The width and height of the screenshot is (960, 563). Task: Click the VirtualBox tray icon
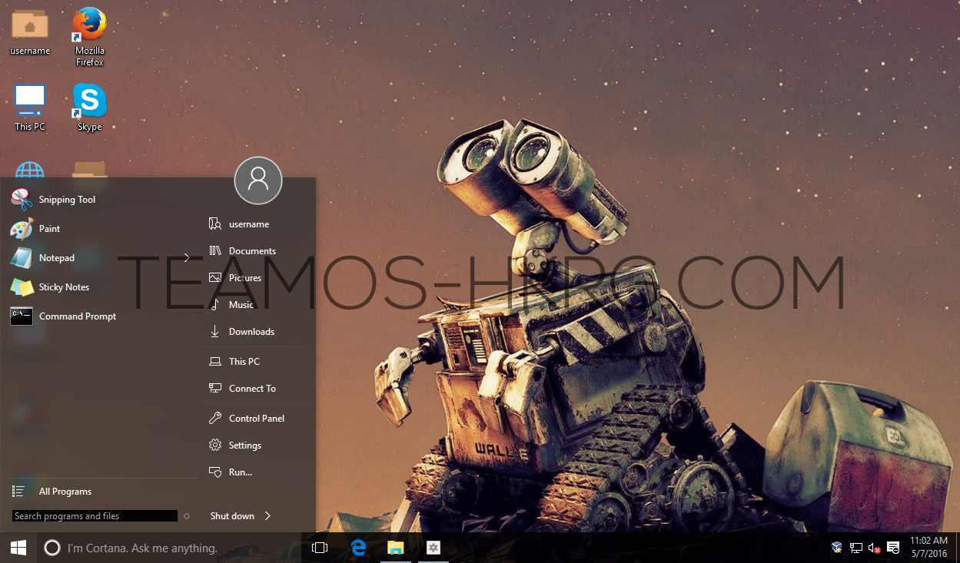click(836, 548)
